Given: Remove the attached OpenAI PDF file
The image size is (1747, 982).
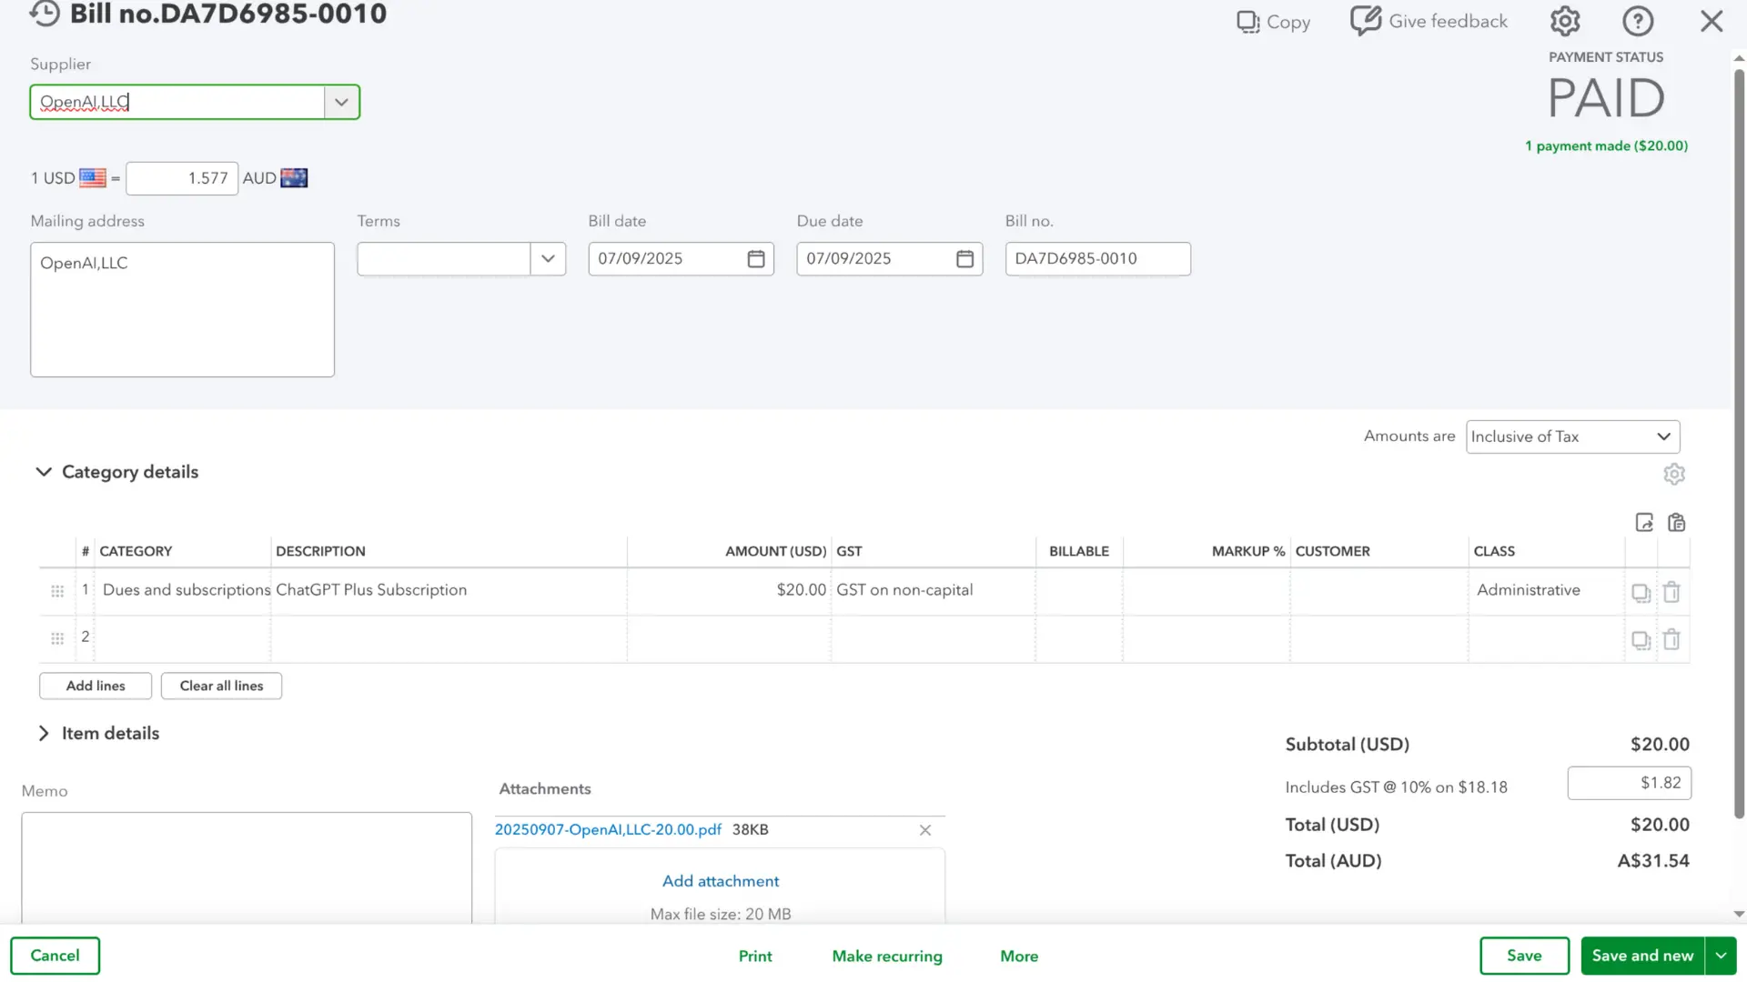Looking at the screenshot, I should point(924,830).
